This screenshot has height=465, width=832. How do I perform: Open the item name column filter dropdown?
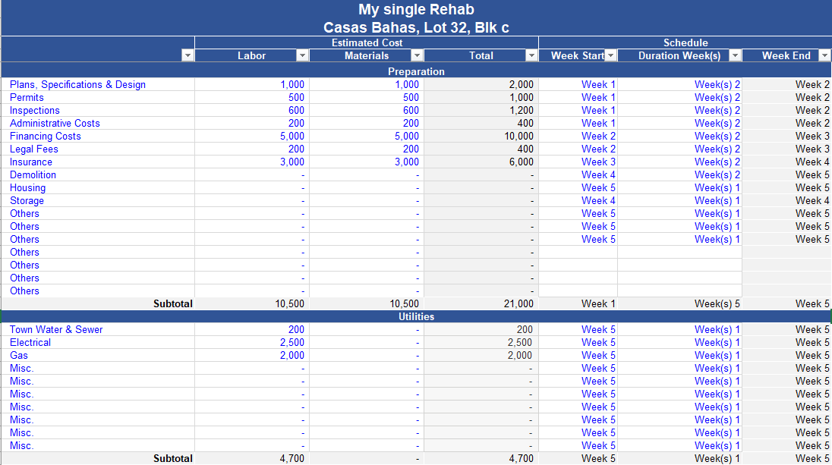click(188, 55)
